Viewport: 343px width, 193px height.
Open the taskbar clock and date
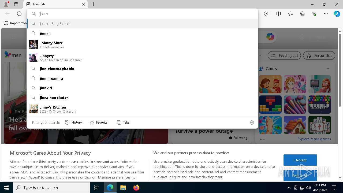(320, 188)
